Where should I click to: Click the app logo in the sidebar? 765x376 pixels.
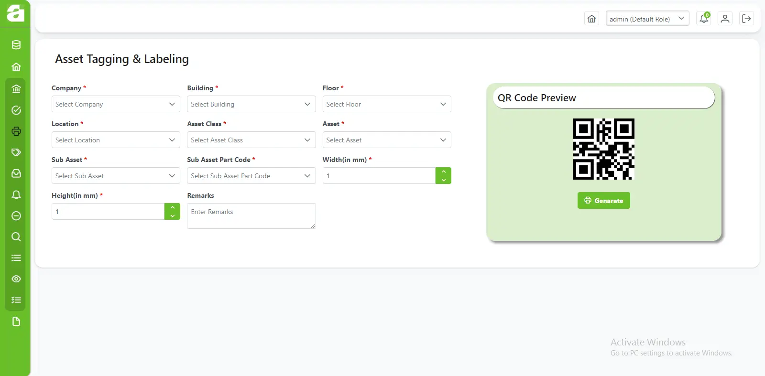(x=15, y=13)
